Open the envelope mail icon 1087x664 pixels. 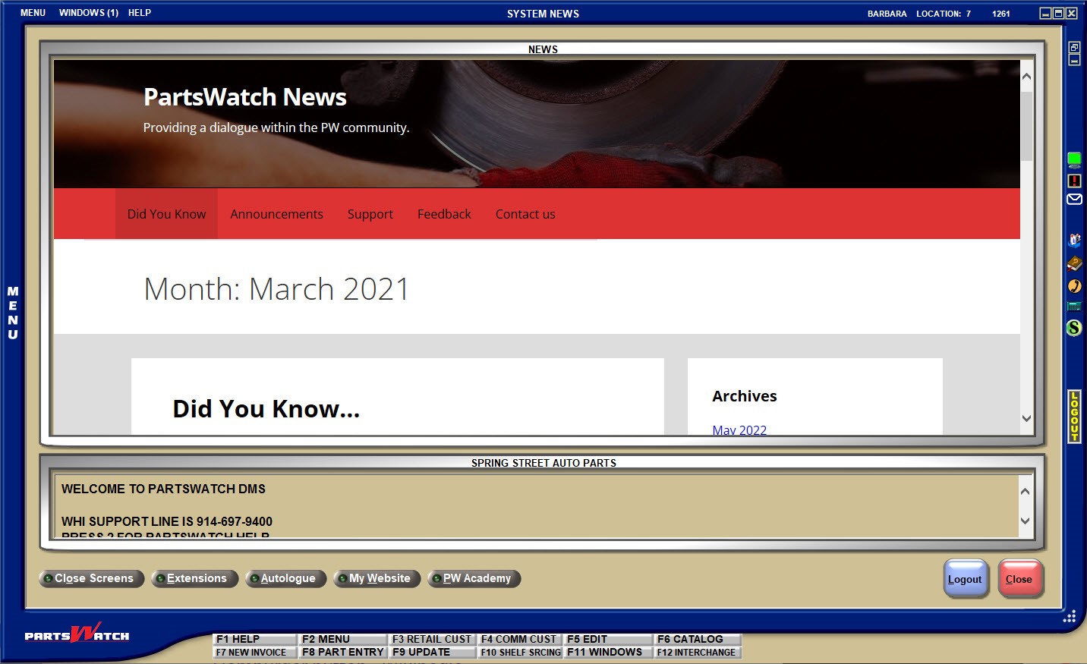point(1074,200)
